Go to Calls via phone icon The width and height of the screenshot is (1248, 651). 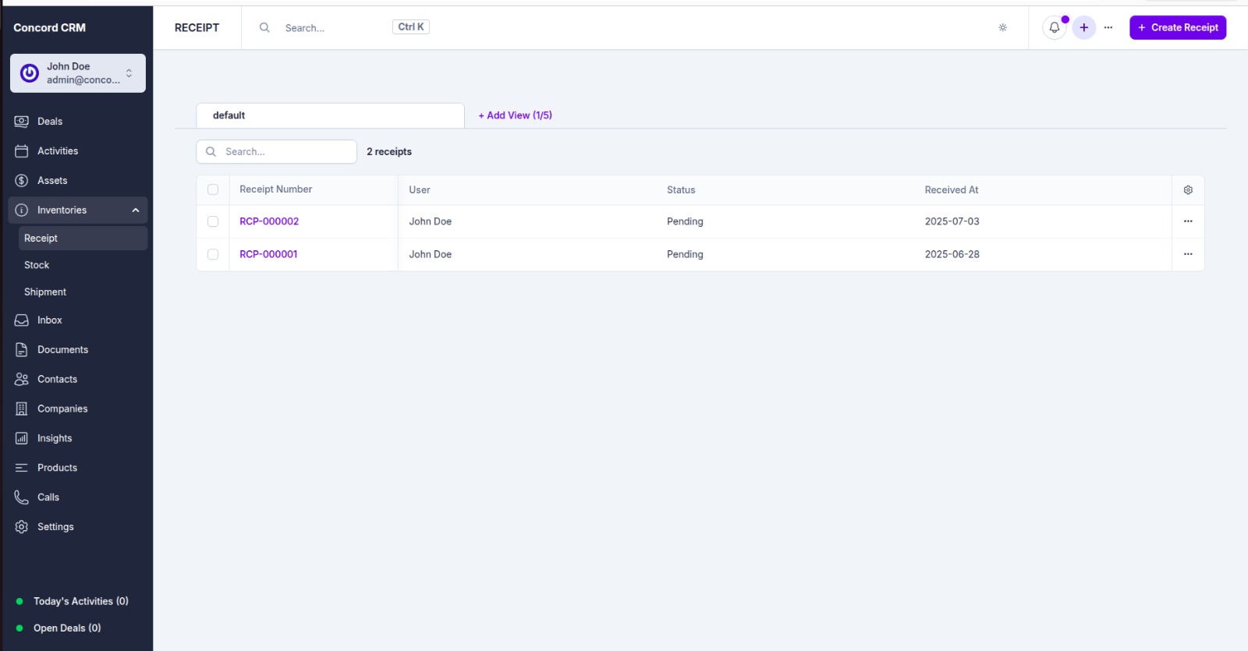[x=22, y=497]
